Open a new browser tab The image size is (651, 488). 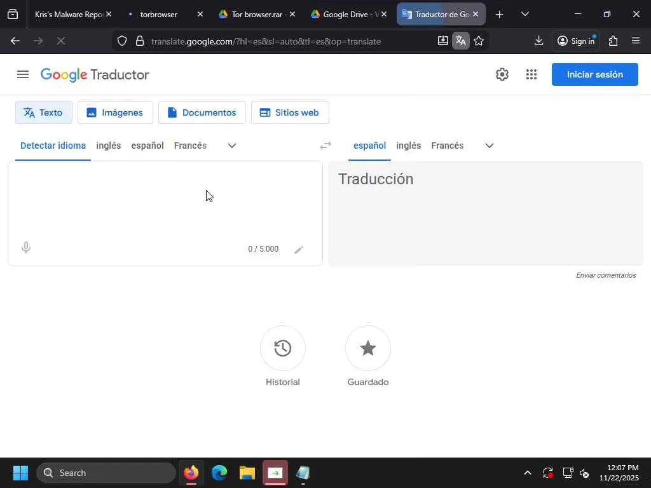coord(500,15)
